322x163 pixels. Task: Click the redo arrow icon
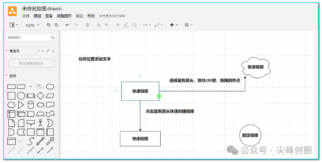[x=76, y=25]
